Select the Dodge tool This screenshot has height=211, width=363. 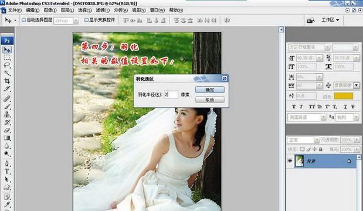[7, 154]
